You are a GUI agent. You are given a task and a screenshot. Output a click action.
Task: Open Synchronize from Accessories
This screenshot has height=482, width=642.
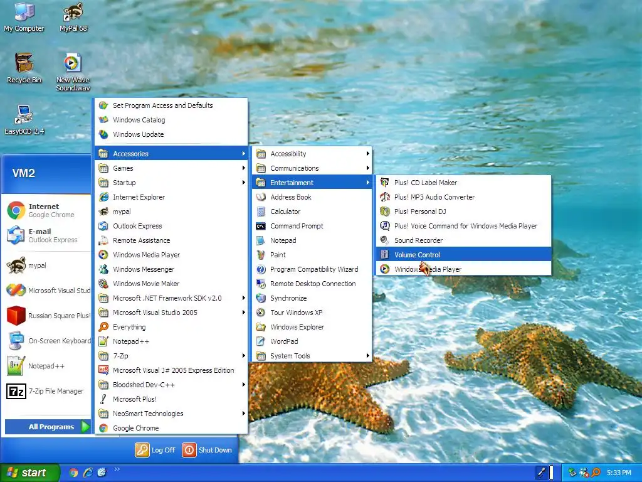(312, 298)
